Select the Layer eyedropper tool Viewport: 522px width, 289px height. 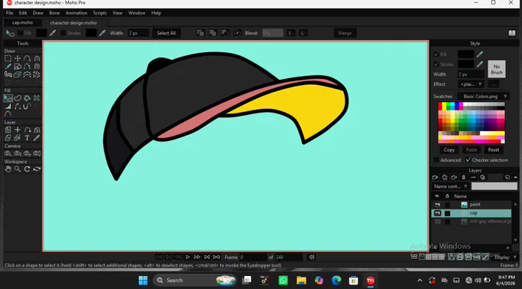pos(37,138)
